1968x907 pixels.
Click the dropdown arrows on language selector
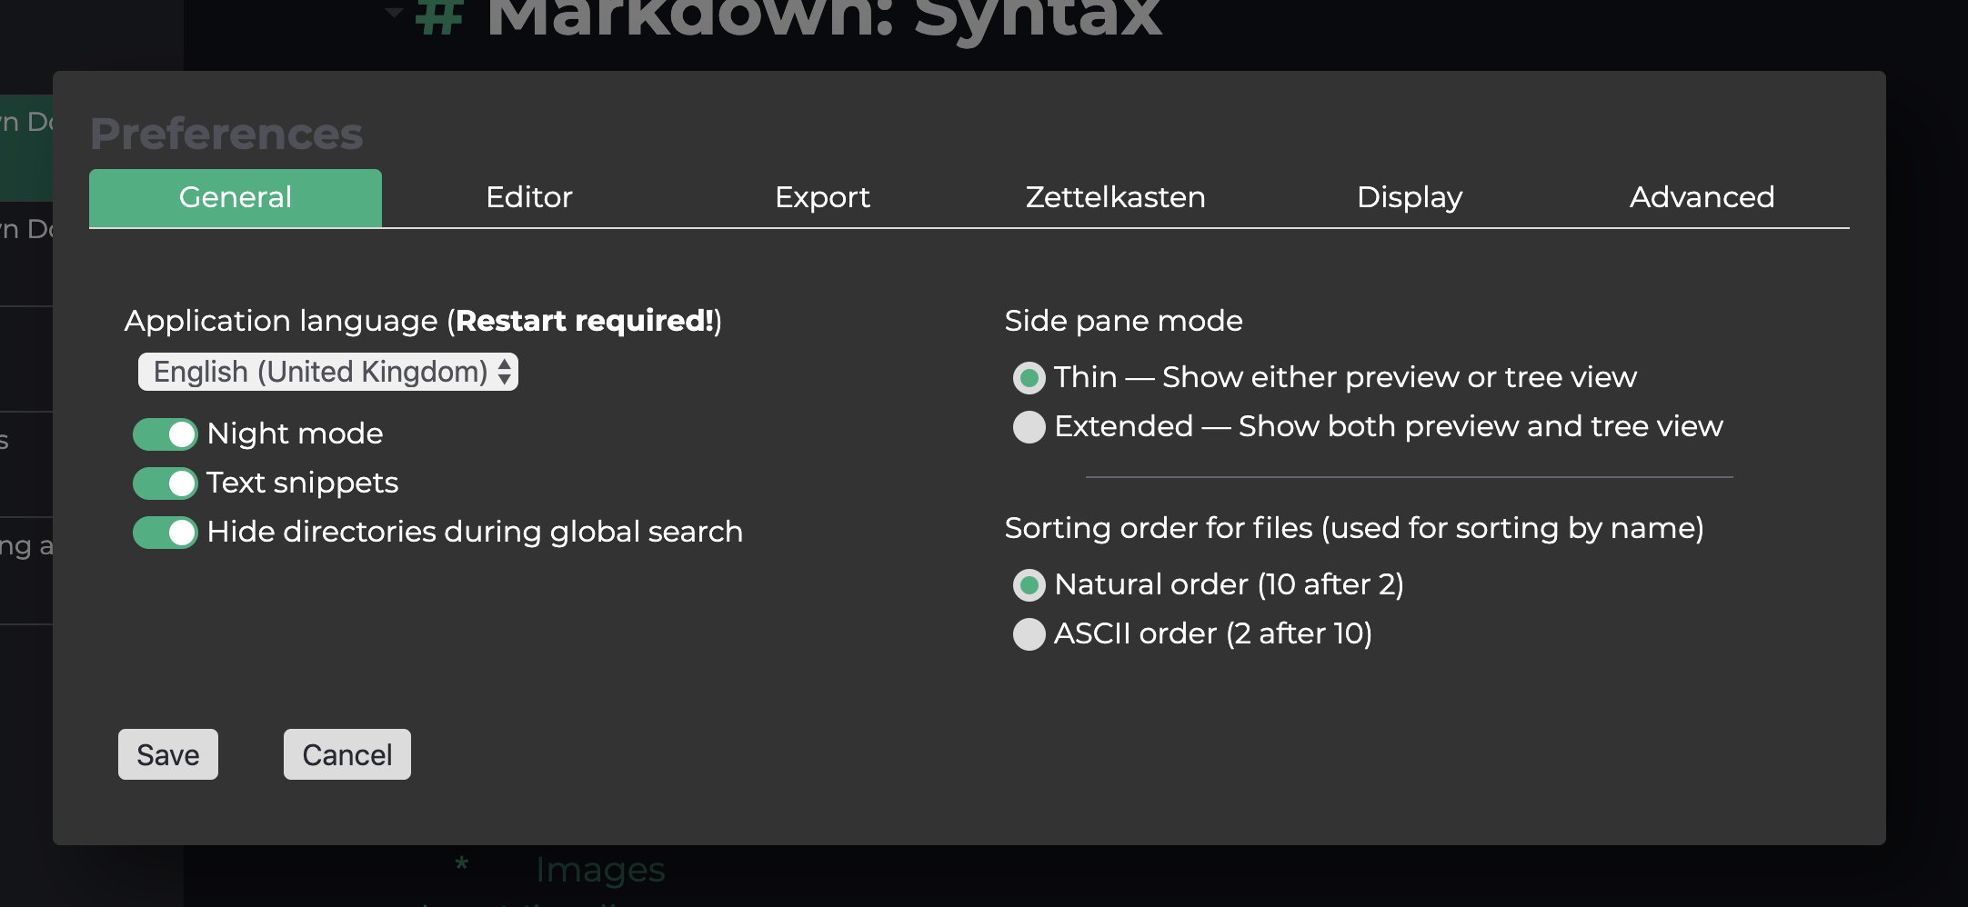tap(505, 372)
